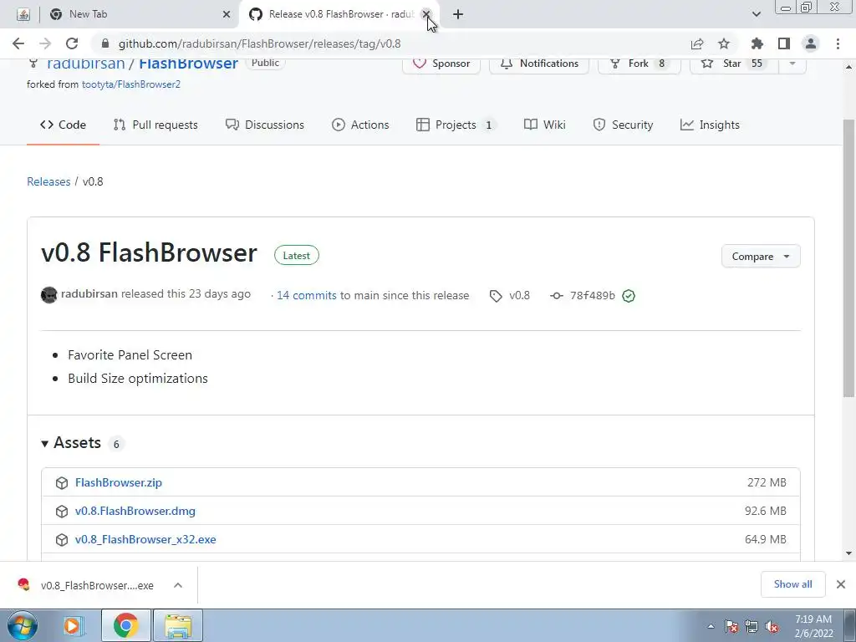Fork the repository
Image resolution: width=856 pixels, height=642 pixels.
coord(639,64)
